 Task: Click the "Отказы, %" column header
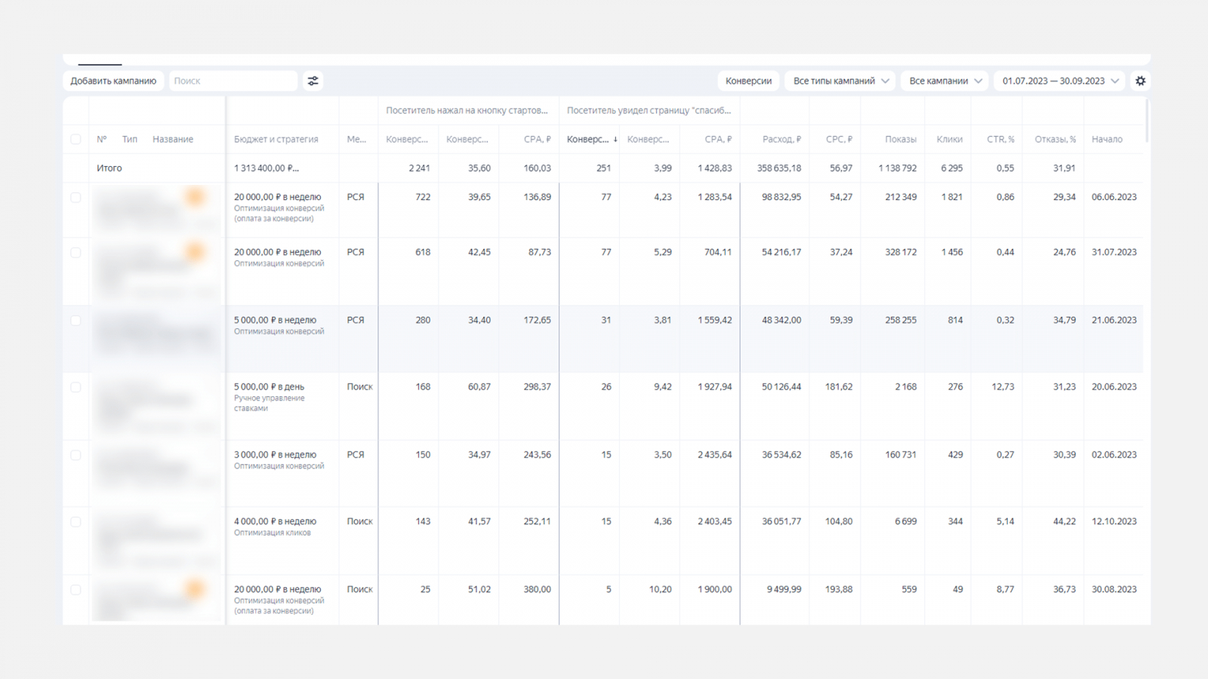(1055, 140)
